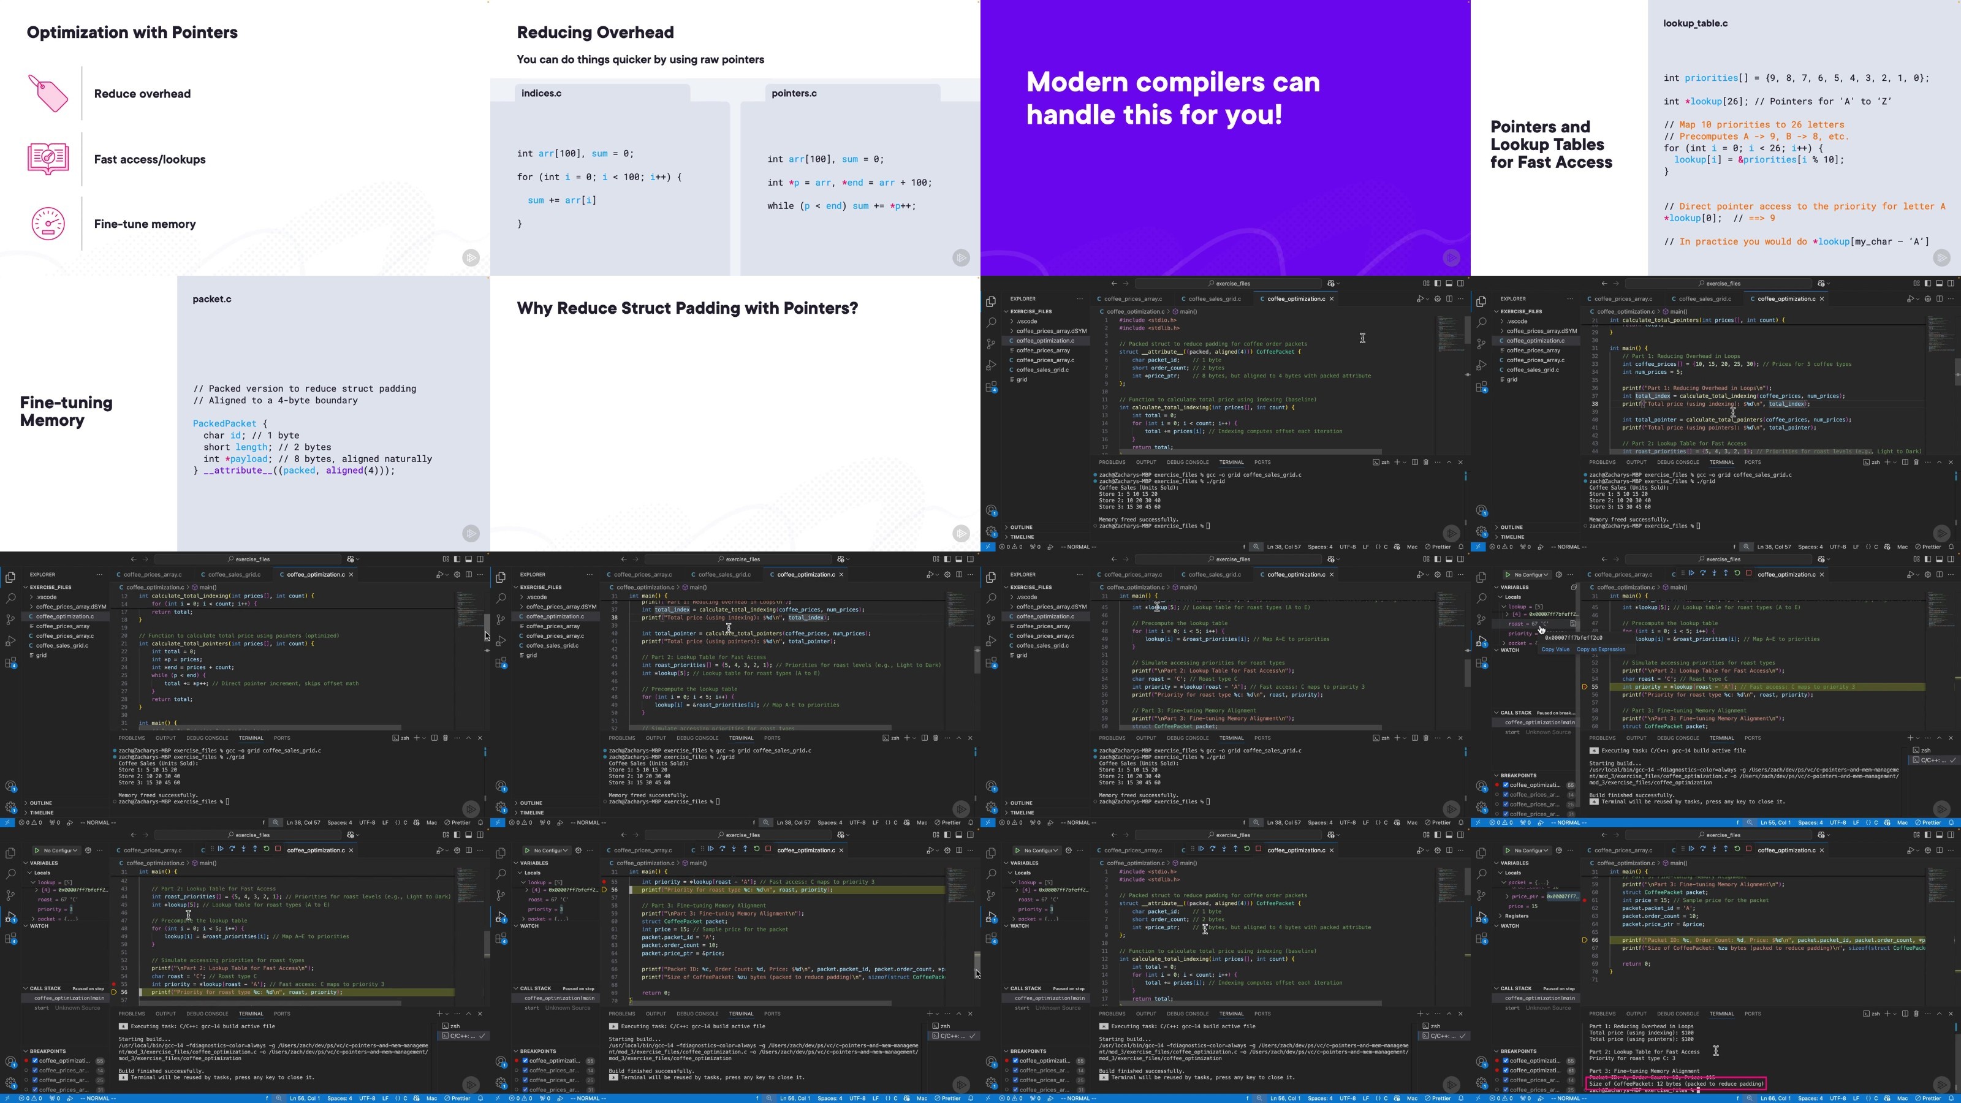Viewport: 1961px width, 1103px height.
Task: In the Ln 66 frame, open DEBUG CONSOLE tab
Action: coord(1678,1014)
